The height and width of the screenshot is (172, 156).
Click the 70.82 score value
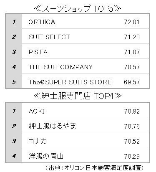[132, 111]
